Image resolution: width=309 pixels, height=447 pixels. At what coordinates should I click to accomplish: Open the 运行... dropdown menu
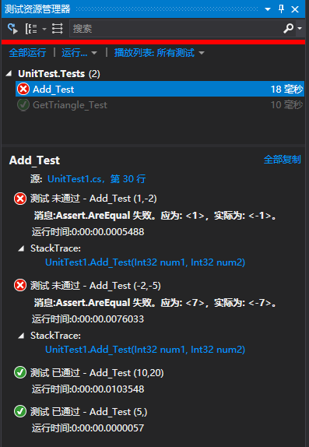(x=79, y=53)
